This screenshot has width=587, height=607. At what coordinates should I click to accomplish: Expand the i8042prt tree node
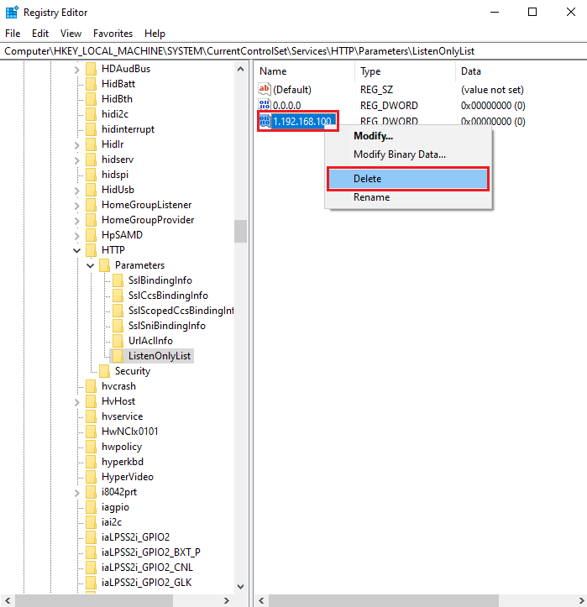pos(76,493)
